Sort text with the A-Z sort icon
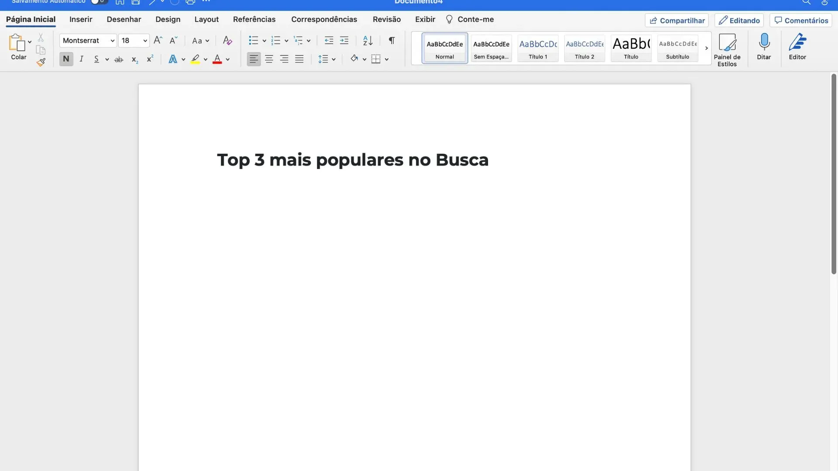Image resolution: width=838 pixels, height=471 pixels. tap(367, 41)
